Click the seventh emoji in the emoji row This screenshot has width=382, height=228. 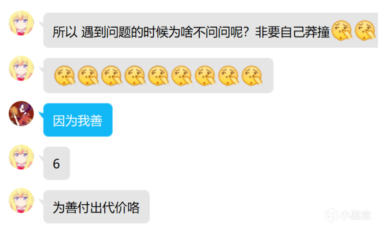[x=205, y=76]
